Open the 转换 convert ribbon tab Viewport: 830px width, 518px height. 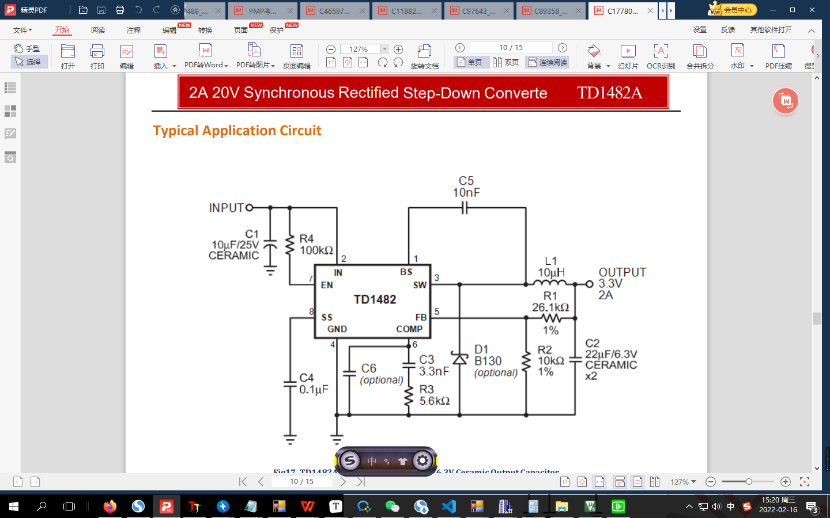click(205, 30)
